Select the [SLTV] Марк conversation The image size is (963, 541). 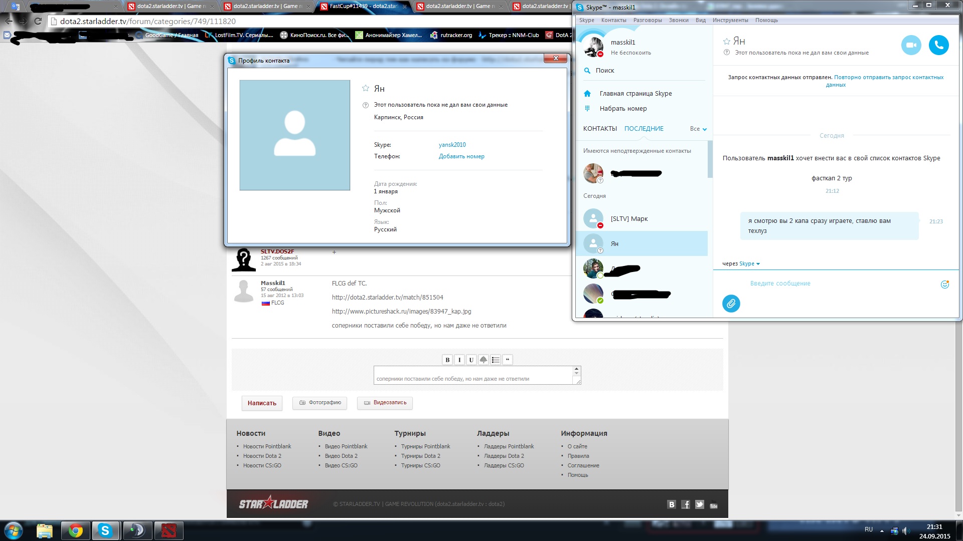pos(642,219)
